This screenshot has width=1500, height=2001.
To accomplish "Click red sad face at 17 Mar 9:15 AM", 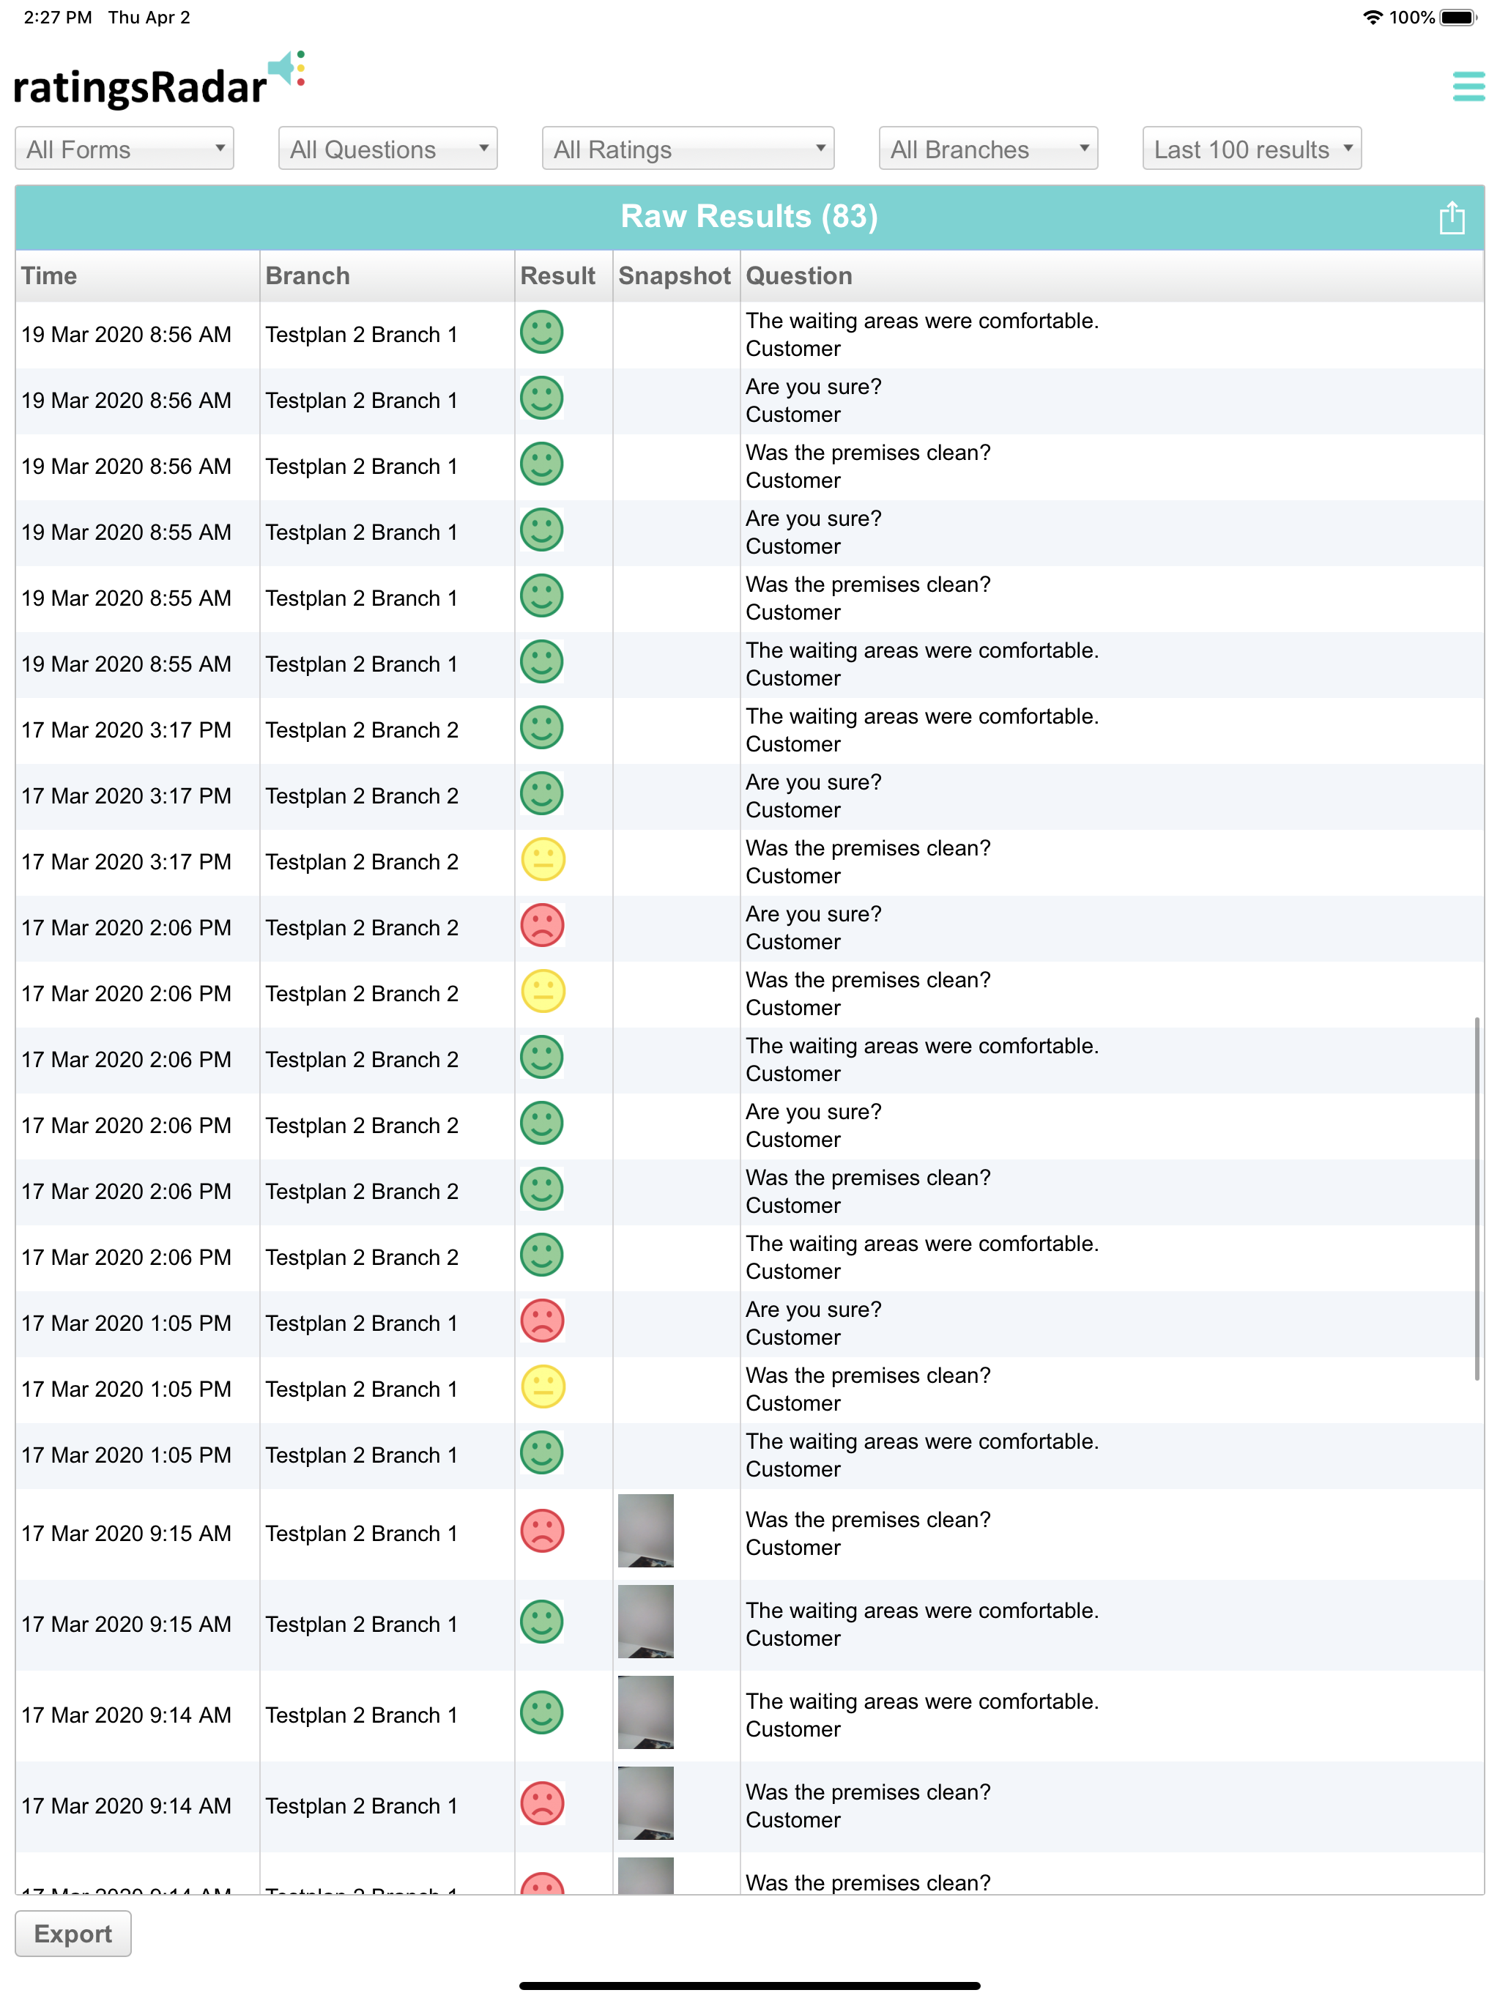I will click(543, 1531).
